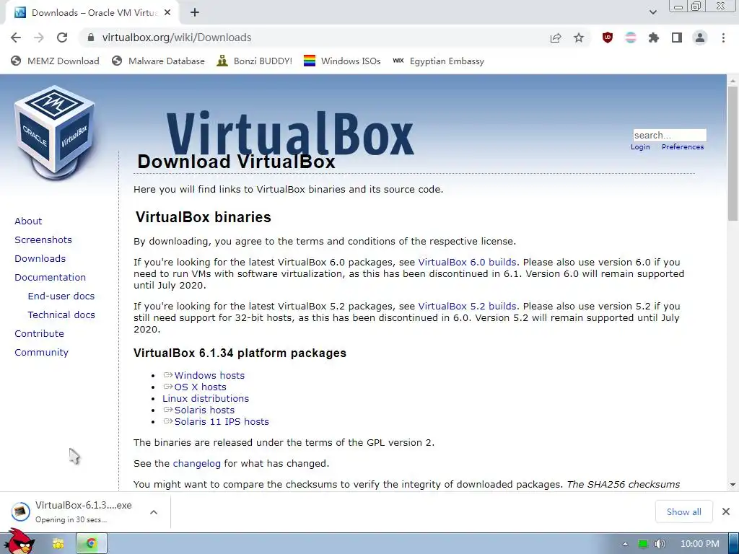Close the downloads bar

(726, 511)
